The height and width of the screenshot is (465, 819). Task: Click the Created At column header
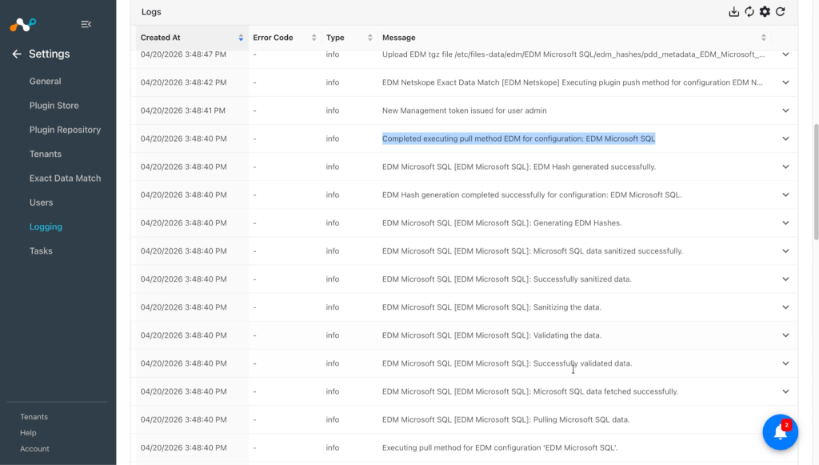coord(160,38)
